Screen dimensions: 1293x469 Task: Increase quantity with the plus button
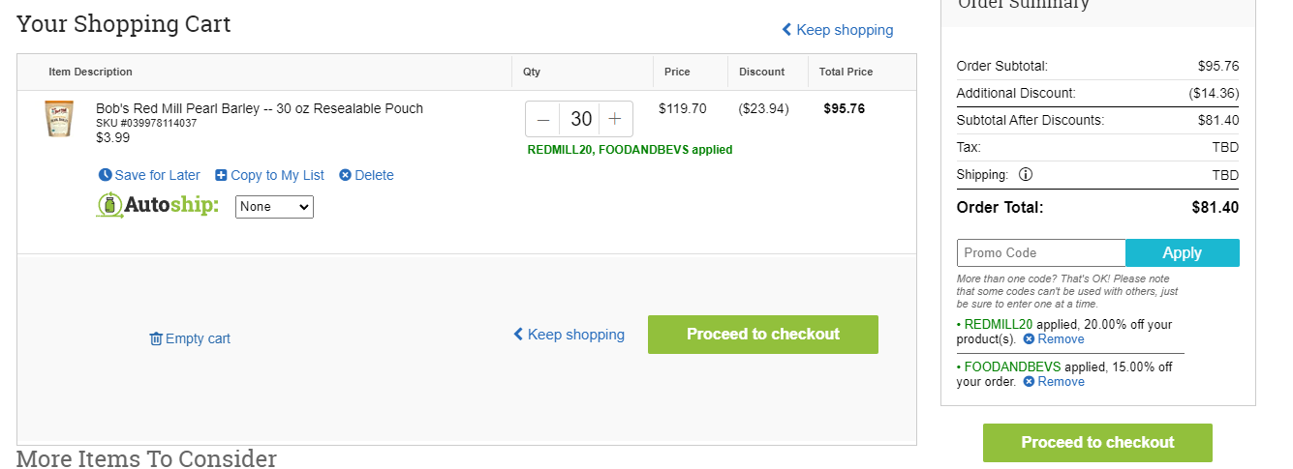click(615, 119)
